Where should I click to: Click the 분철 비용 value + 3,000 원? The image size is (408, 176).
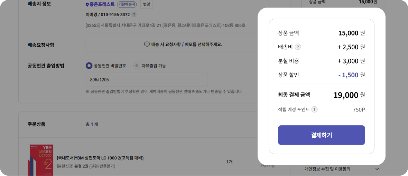point(351,61)
